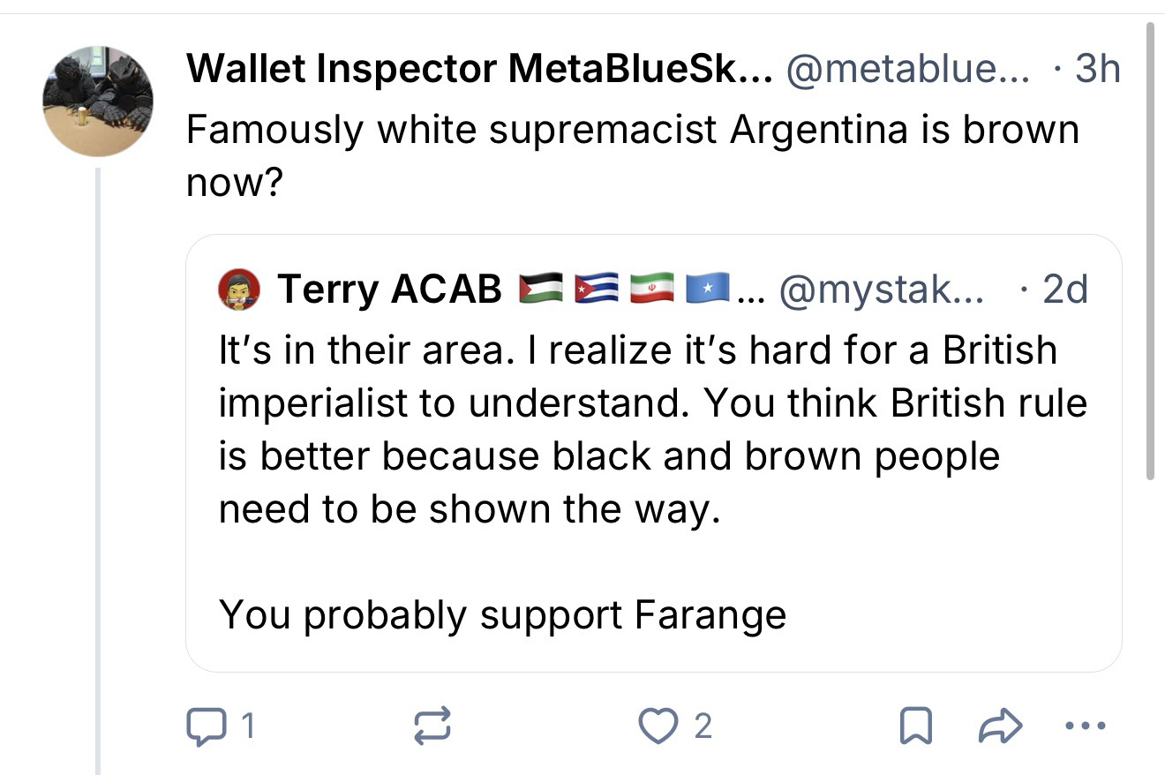
Task: Bookmark this post
Action: click(x=914, y=726)
